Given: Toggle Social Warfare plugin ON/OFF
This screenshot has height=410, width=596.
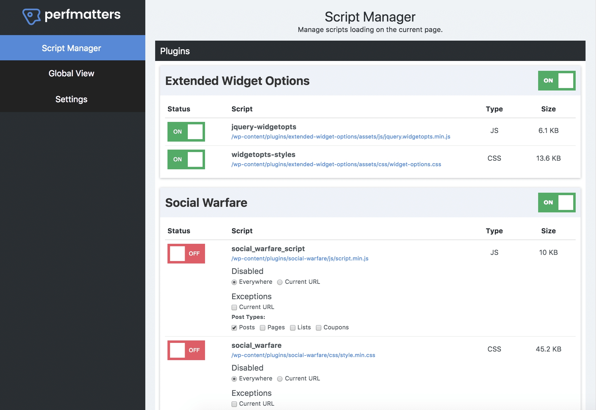Looking at the screenshot, I should click(x=556, y=203).
